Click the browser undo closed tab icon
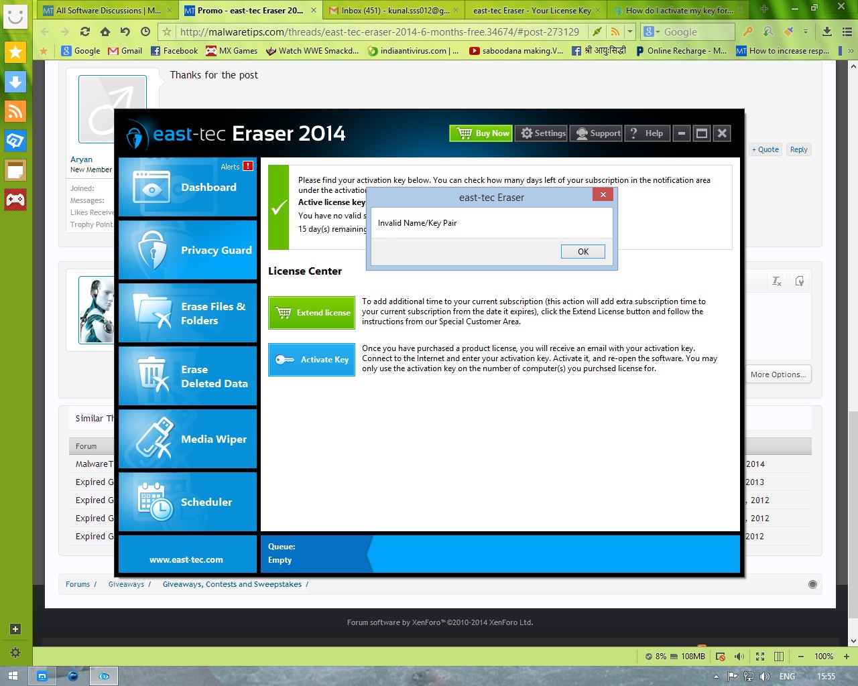 pos(125,31)
